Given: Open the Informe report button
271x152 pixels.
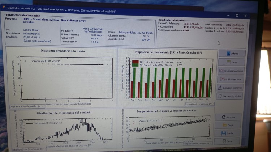Looking at the screenshot, I should click(x=232, y=54).
